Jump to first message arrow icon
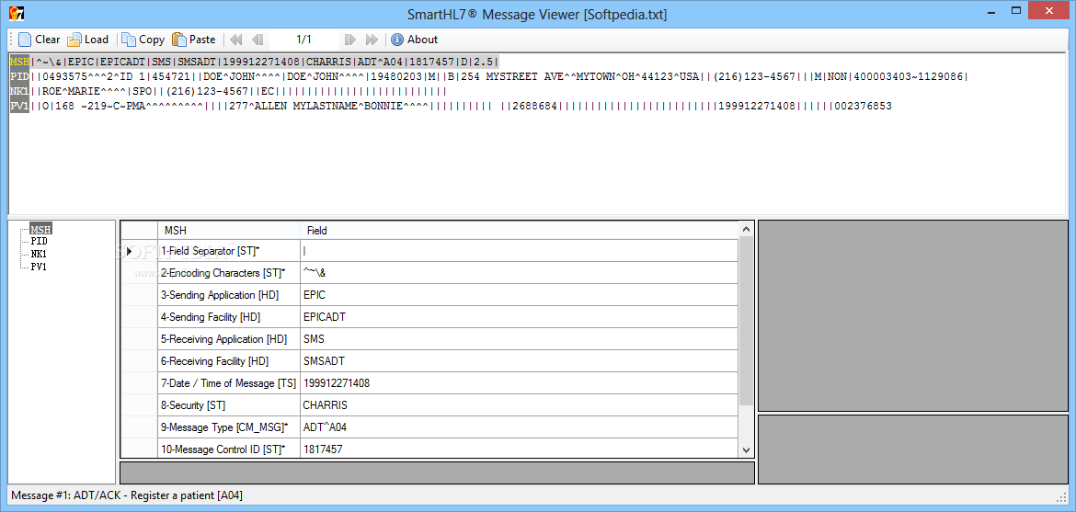1076x512 pixels. (235, 40)
